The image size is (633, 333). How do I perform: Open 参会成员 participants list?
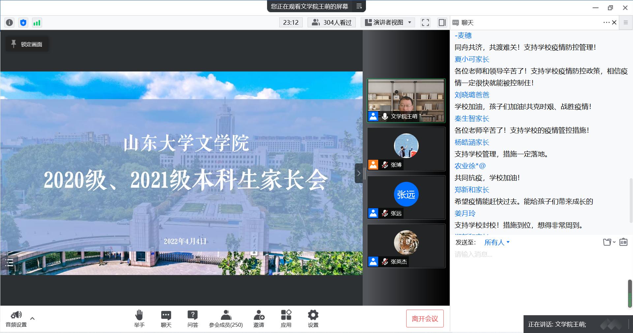click(226, 319)
